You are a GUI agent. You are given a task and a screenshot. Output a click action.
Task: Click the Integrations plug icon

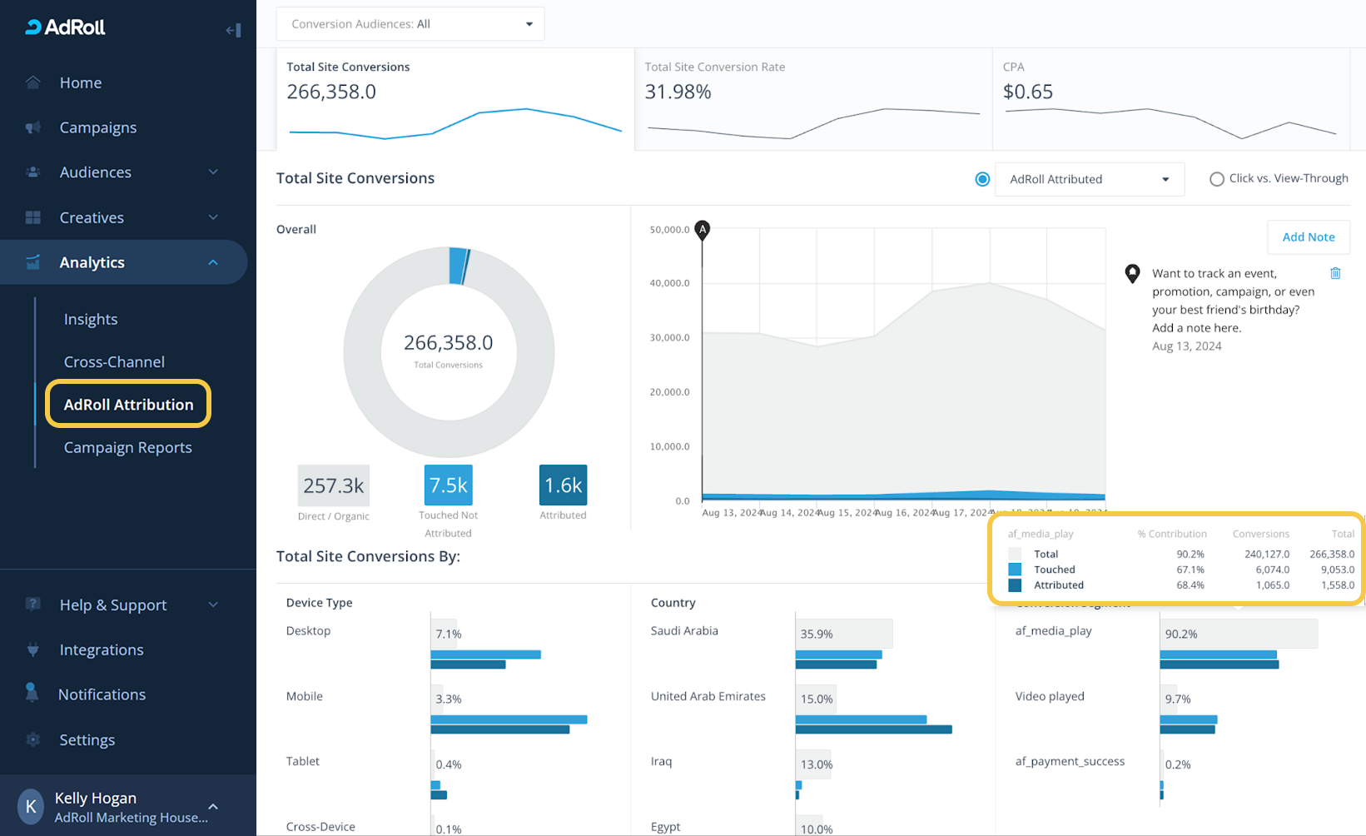point(33,649)
